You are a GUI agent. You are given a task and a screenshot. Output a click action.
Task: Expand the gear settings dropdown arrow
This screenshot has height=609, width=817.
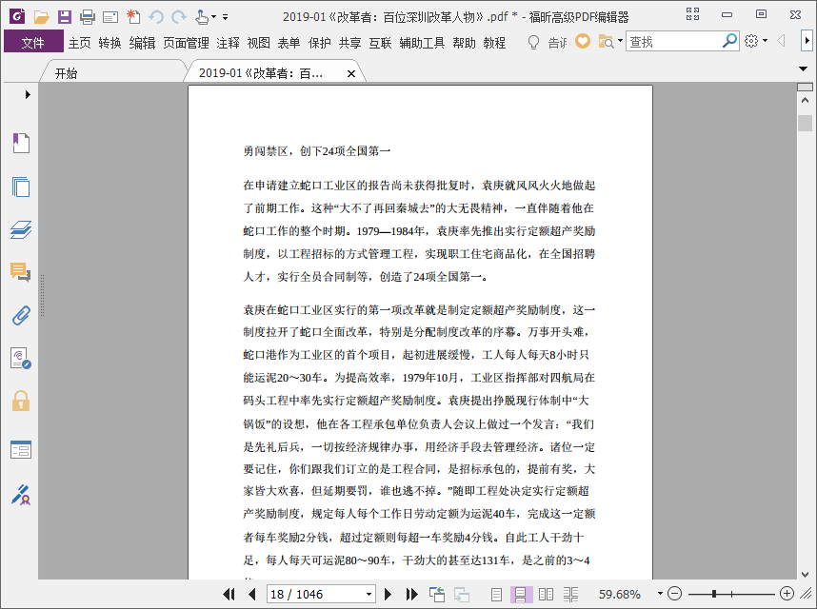pos(765,41)
